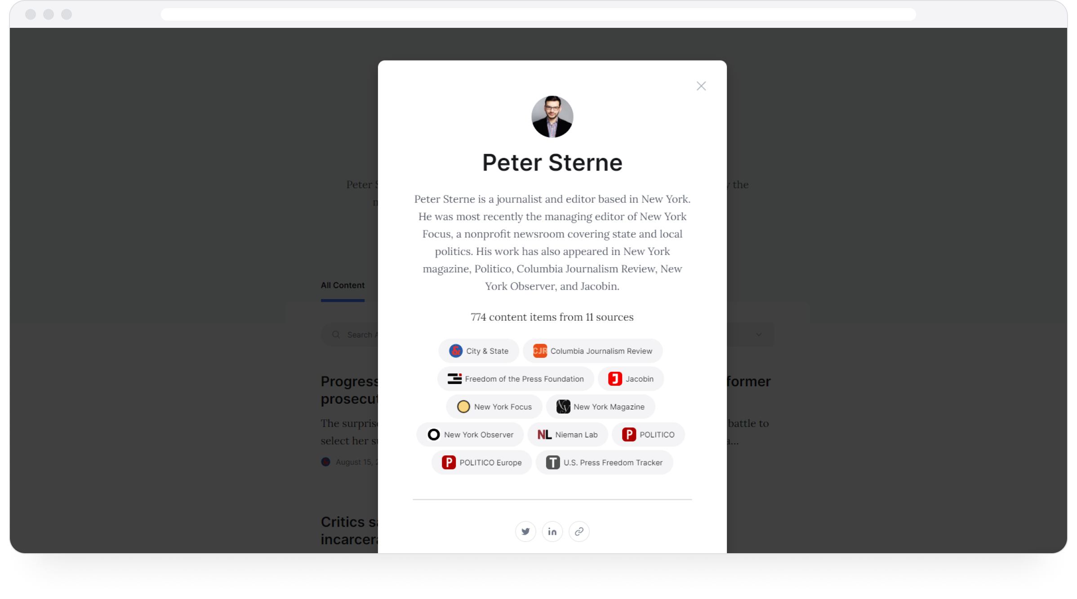Select the City & State source chip

(x=479, y=351)
